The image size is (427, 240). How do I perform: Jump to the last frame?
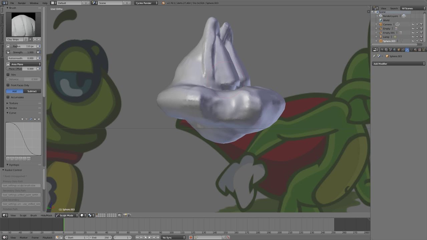158,237
